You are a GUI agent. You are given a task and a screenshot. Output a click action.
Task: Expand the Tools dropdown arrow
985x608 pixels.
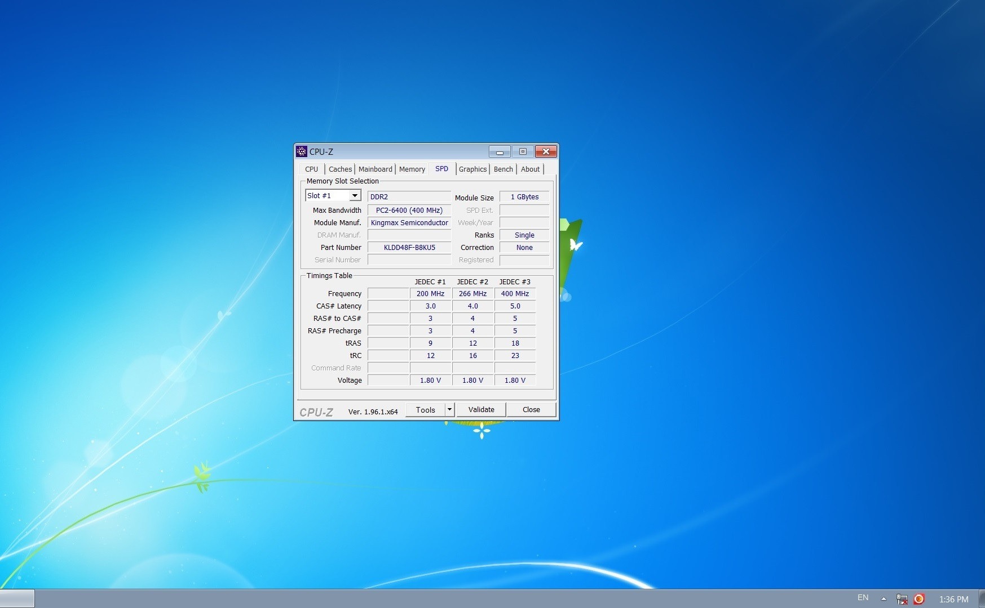click(449, 410)
